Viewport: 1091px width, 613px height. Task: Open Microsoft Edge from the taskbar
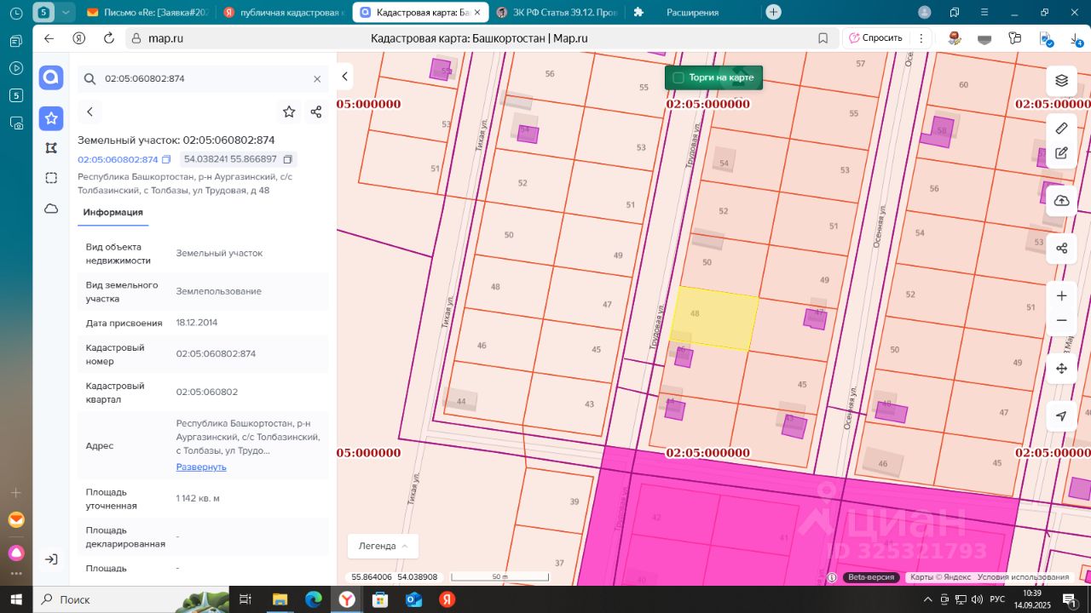(313, 599)
